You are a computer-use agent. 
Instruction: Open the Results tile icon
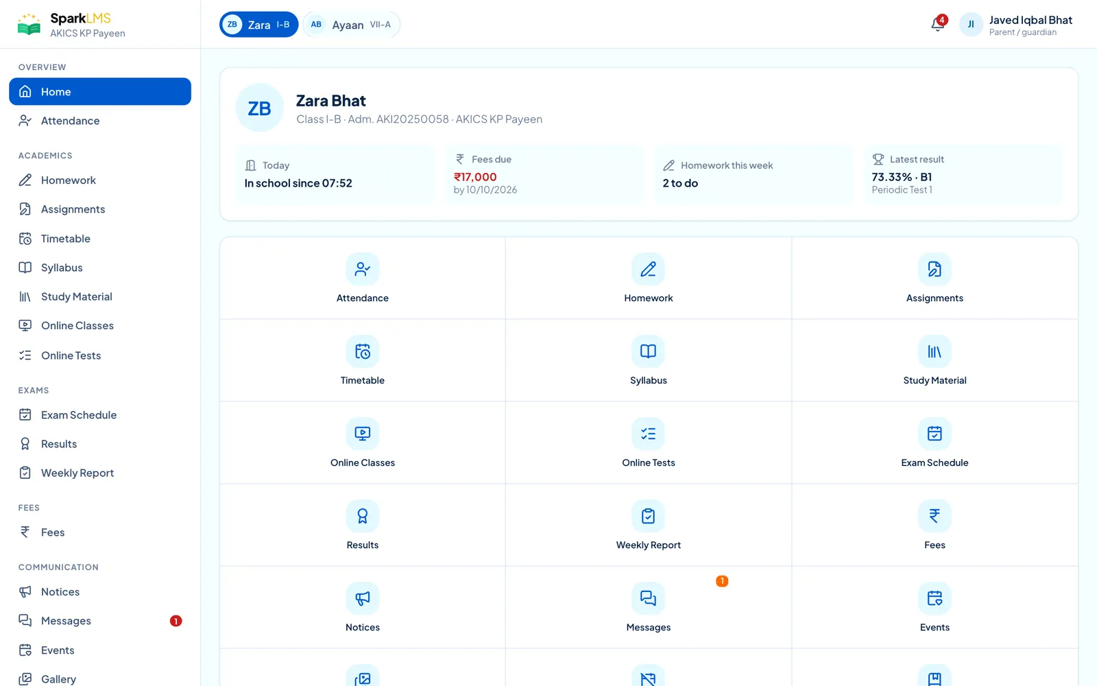click(x=363, y=516)
